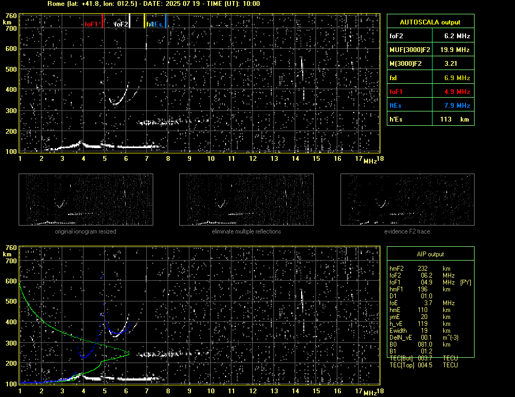Open the eliminate multiple reflections thumbnail
515x397 pixels.
(246, 200)
